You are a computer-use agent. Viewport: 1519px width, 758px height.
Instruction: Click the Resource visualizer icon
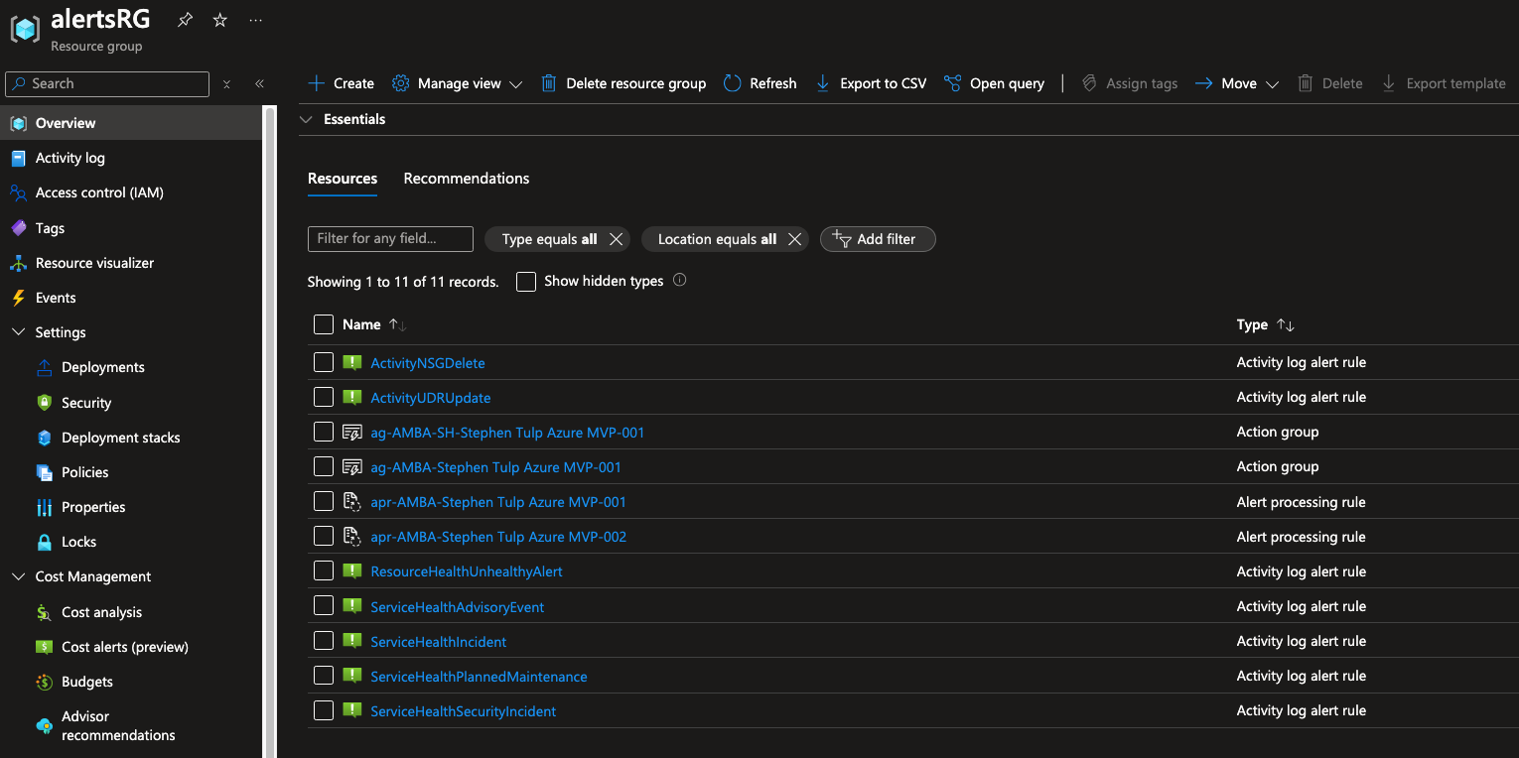pyautogui.click(x=18, y=263)
